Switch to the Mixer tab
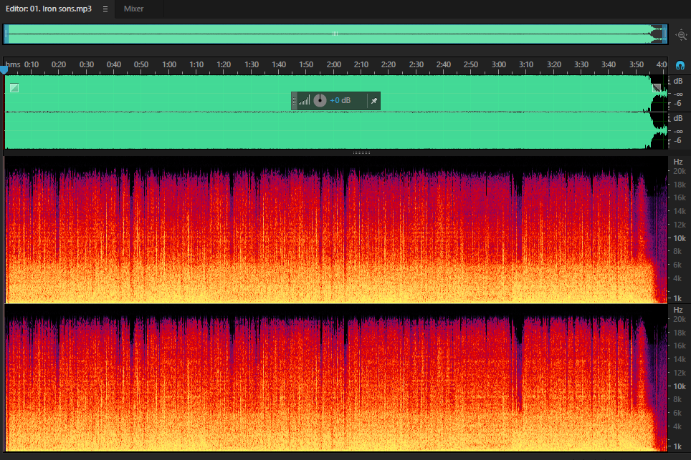 [133, 9]
